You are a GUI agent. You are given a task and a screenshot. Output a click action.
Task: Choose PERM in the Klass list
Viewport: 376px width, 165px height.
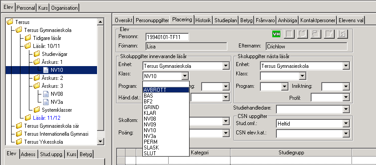[166, 142]
